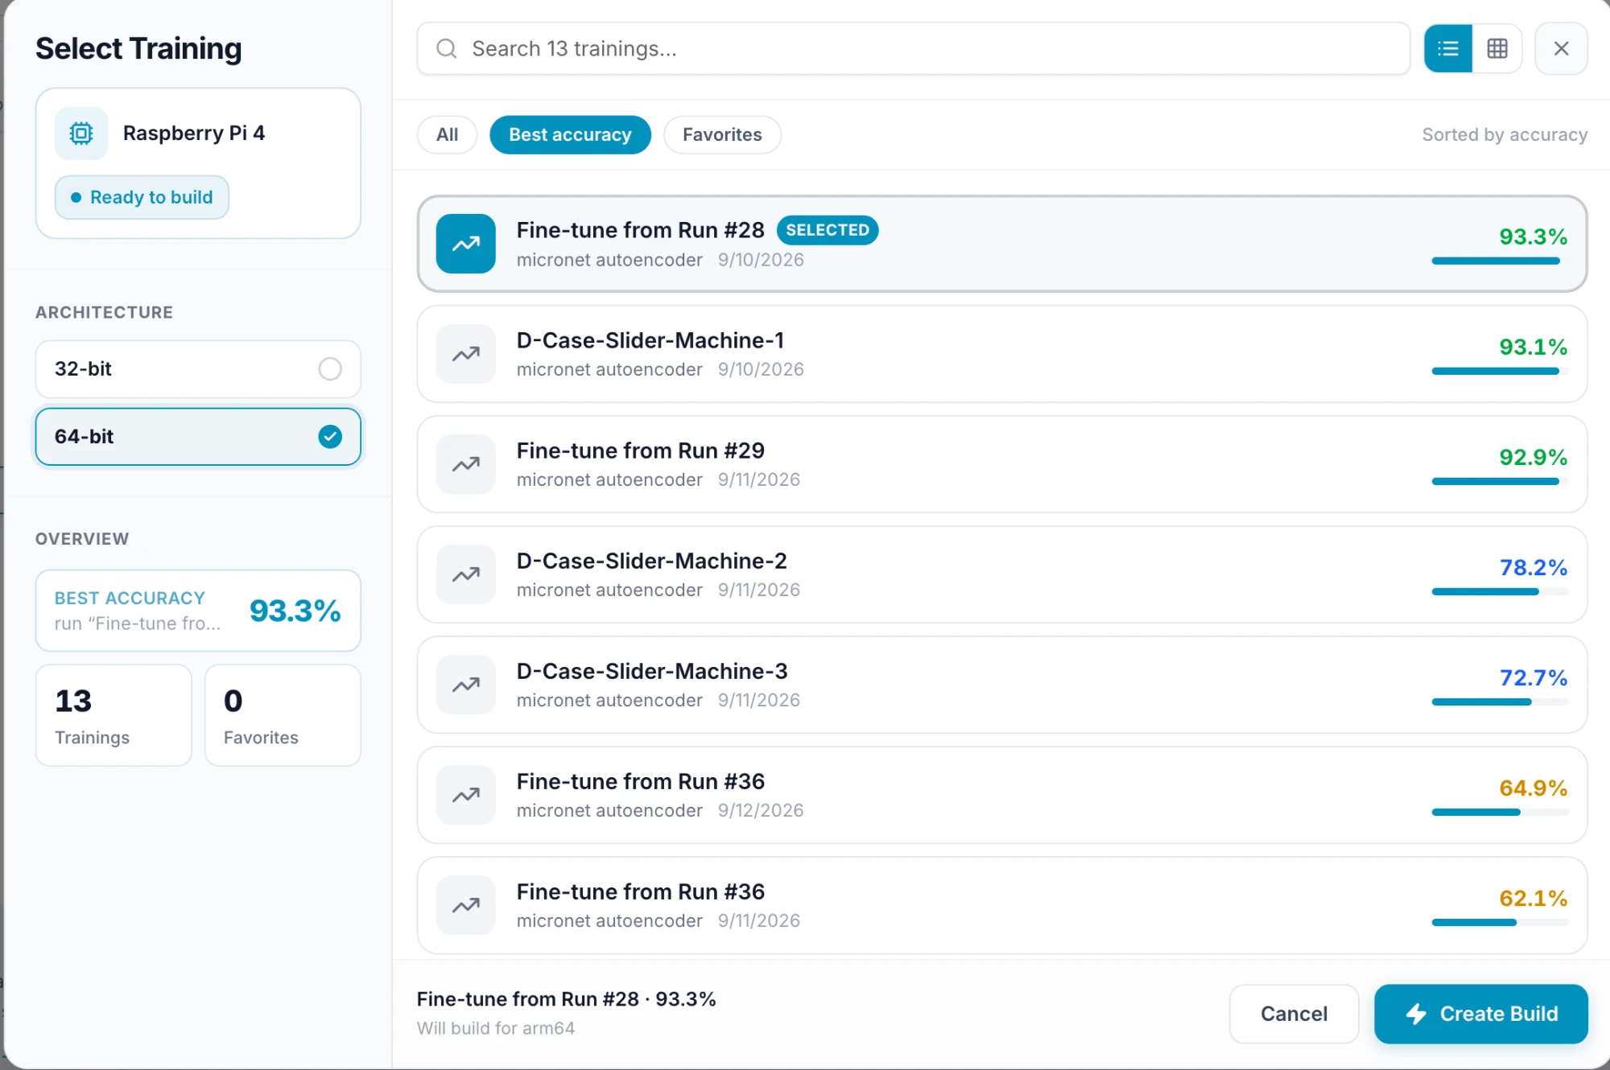Click the Will build for arm64 text
Image resolution: width=1610 pixels, height=1070 pixels.
(496, 1028)
